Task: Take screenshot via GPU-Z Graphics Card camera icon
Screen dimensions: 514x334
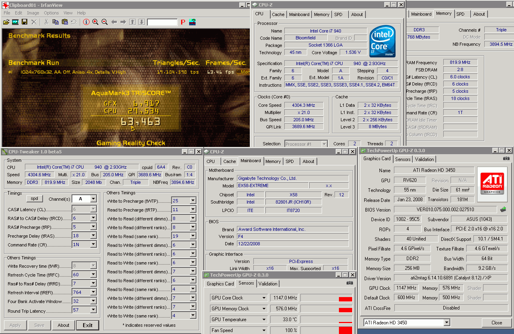Action: [x=506, y=159]
